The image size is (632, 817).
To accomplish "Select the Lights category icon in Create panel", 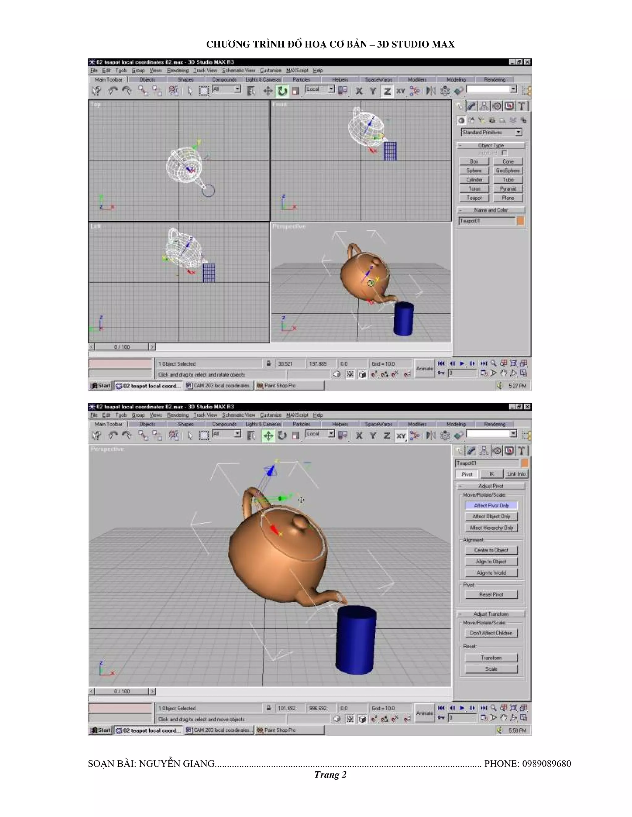I will (482, 121).
